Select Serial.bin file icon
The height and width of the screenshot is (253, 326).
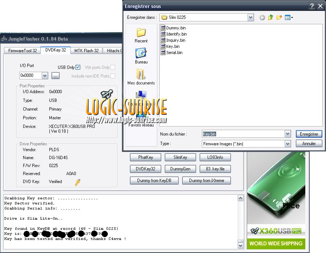pos(163,53)
